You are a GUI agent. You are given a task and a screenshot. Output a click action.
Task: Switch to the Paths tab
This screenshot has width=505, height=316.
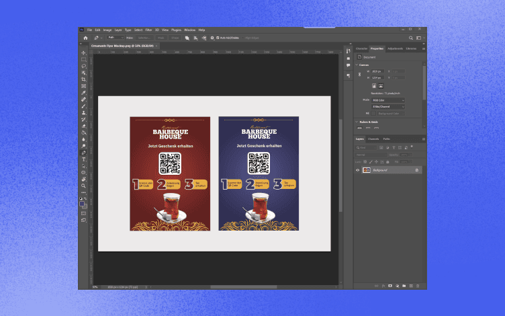point(387,139)
